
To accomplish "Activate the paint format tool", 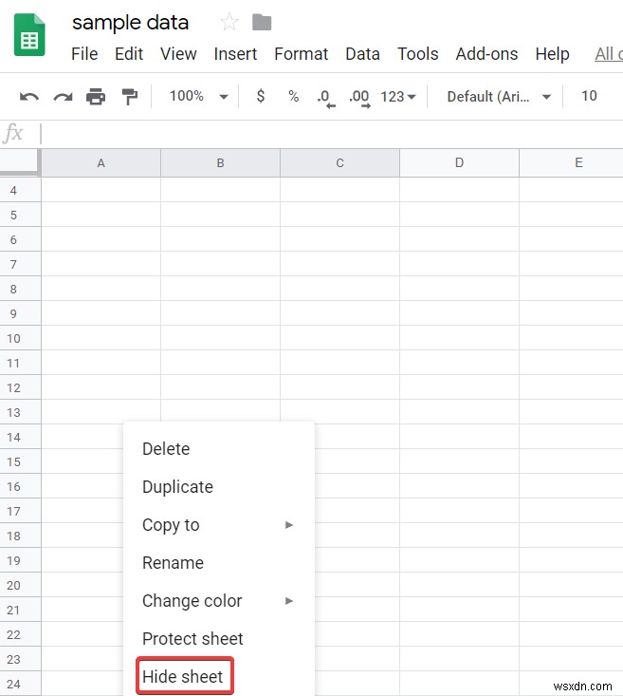I will (130, 96).
